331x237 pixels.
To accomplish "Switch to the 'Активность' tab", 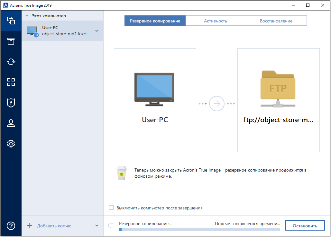I will 216,21.
